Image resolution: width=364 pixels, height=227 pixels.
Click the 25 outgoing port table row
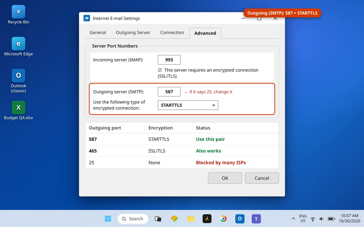click(182, 162)
